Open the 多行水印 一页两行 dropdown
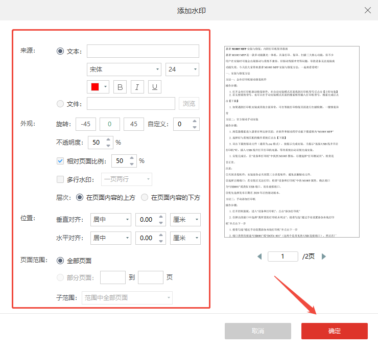The width and height of the screenshot is (378, 349). 127,179
